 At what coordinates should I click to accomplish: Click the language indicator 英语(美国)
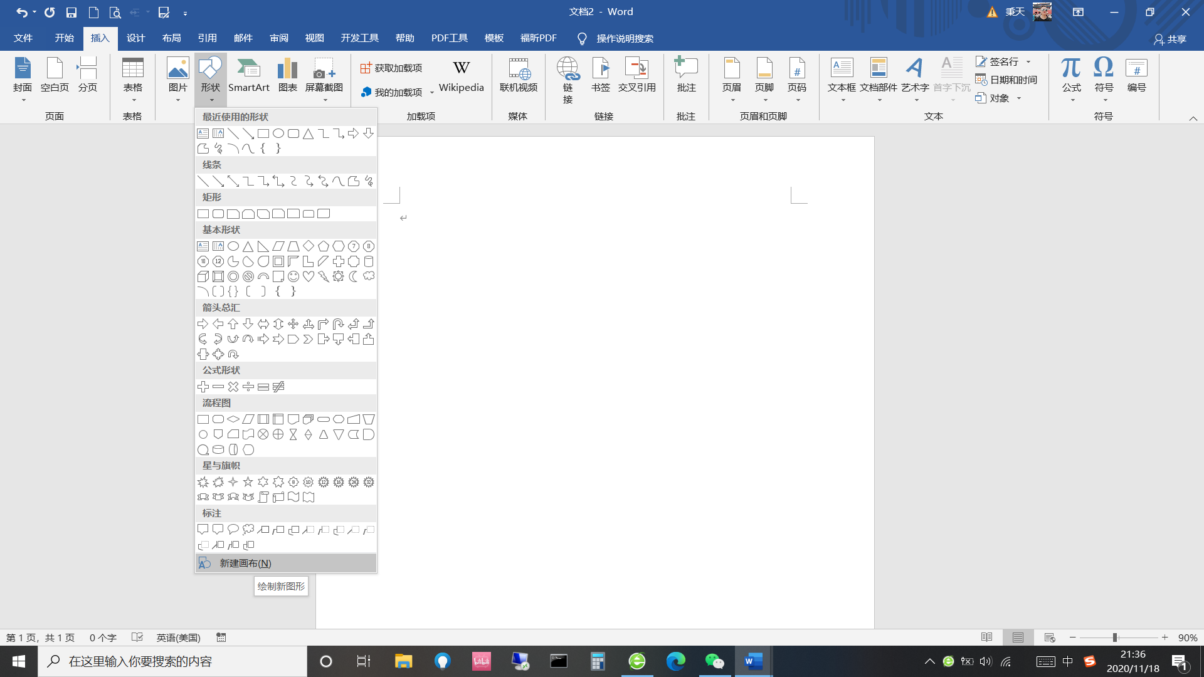178,638
